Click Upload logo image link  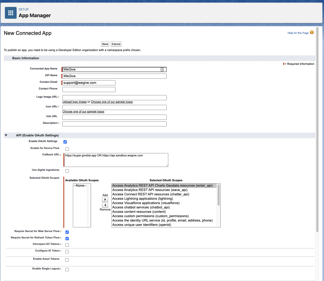click(x=74, y=102)
